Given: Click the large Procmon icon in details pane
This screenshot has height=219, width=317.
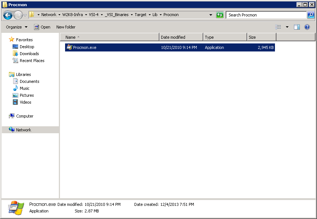Looking at the screenshot, I should click(x=16, y=208).
